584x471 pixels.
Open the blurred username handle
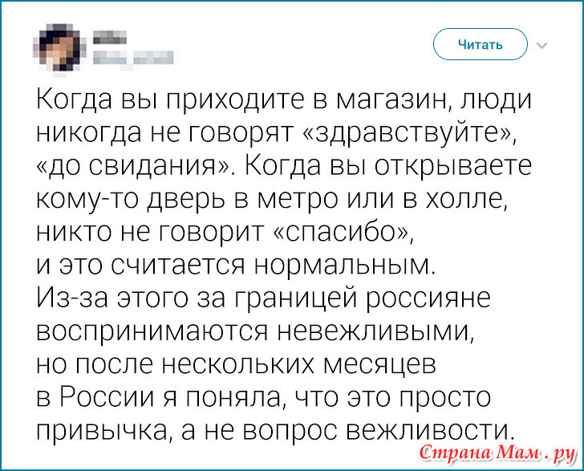pyautogui.click(x=133, y=58)
